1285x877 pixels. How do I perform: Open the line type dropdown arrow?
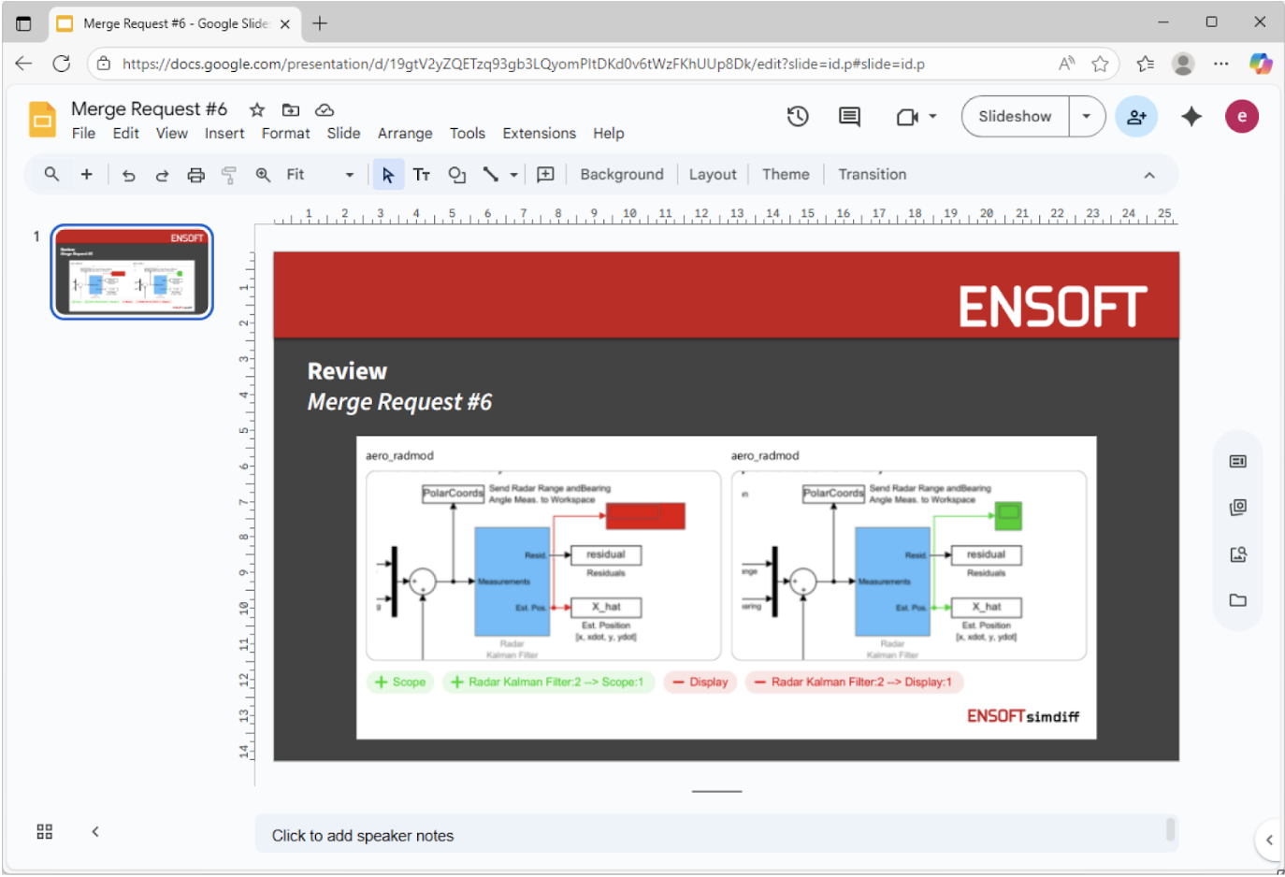coord(514,175)
